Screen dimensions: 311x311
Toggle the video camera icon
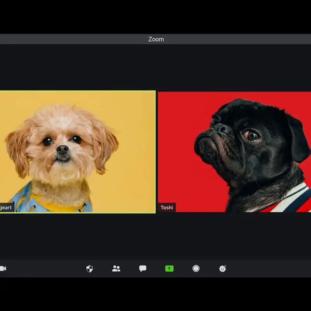coord(3,269)
